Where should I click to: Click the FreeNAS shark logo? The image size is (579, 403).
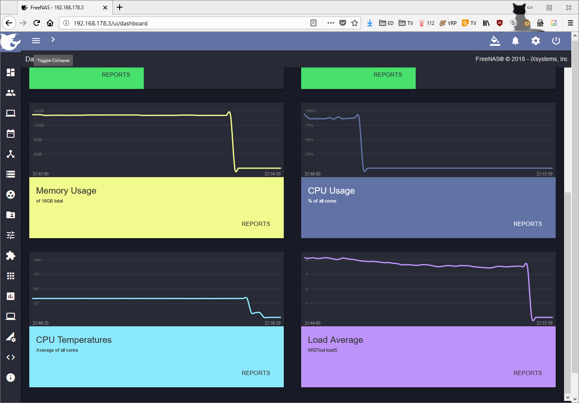[x=11, y=42]
